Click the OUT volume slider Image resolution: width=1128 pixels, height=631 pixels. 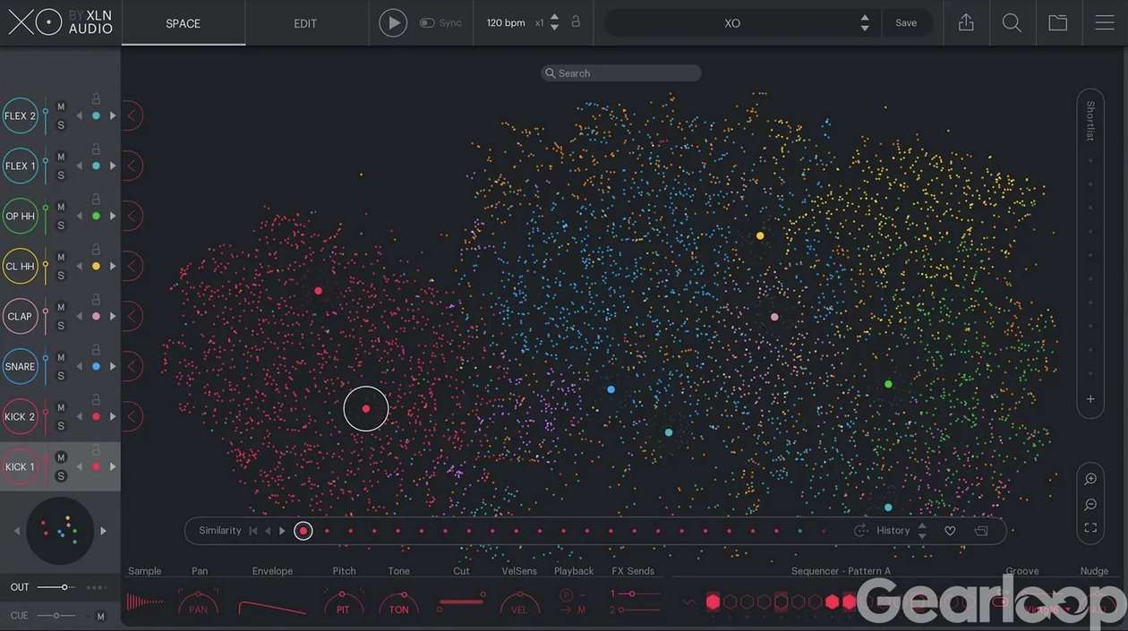coord(56,587)
